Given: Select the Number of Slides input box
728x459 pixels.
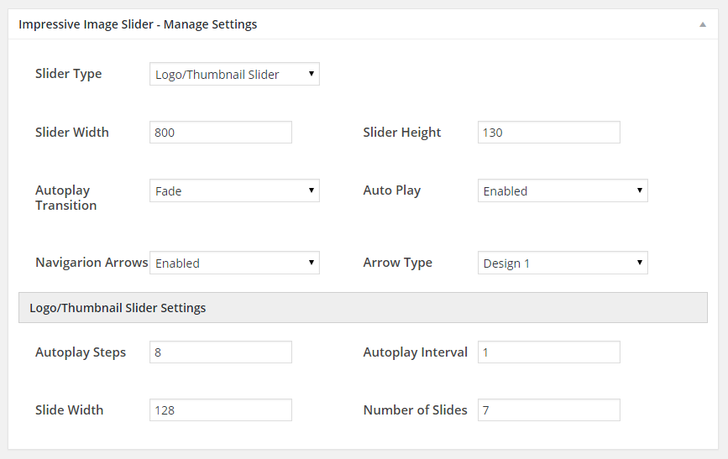Looking at the screenshot, I should click(x=549, y=409).
